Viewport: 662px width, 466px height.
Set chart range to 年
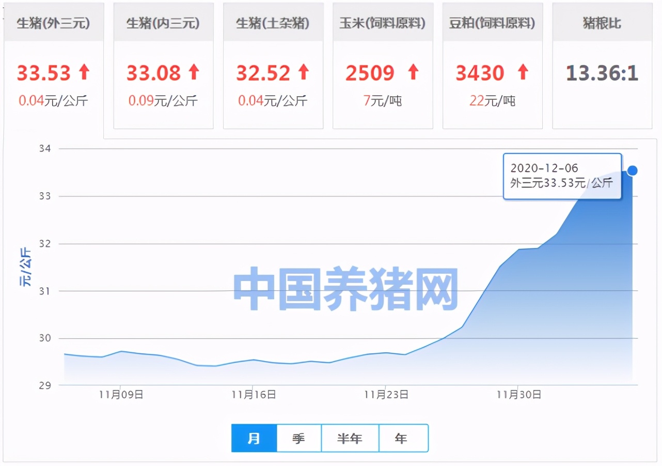pos(403,438)
